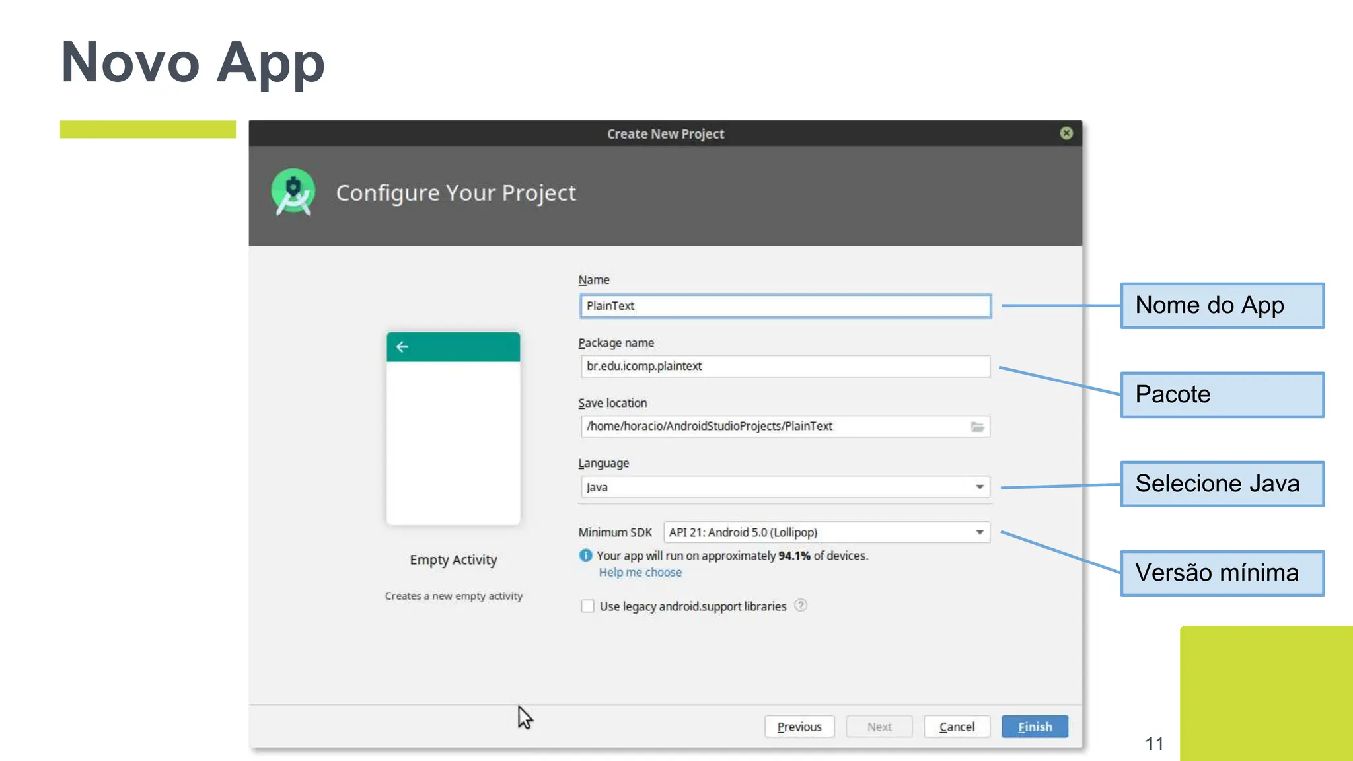This screenshot has width=1353, height=761.
Task: Enable Use legacy android.support libraries checkbox
Action: [587, 606]
